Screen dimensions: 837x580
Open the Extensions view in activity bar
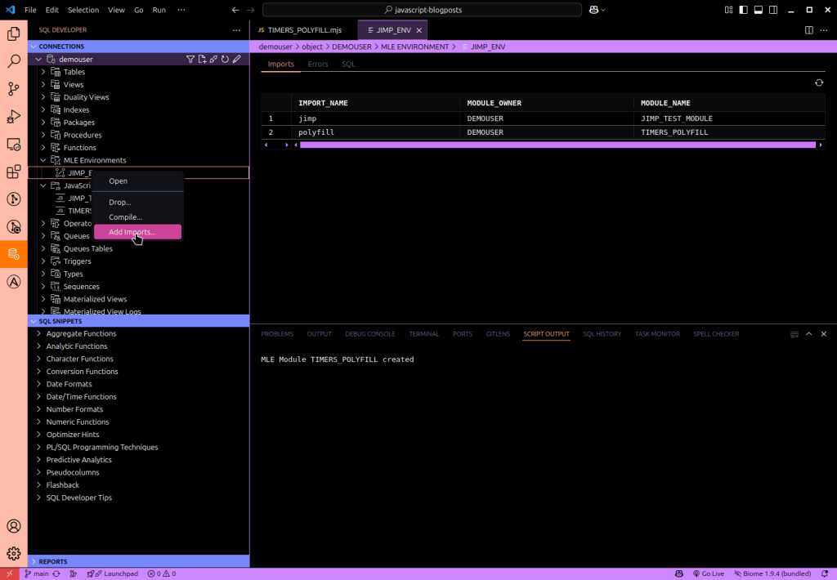pyautogui.click(x=13, y=172)
